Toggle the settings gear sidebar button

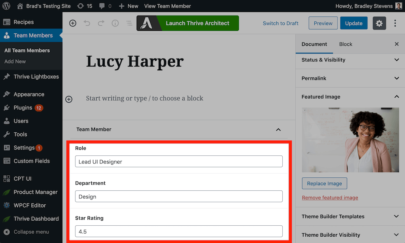click(x=379, y=23)
